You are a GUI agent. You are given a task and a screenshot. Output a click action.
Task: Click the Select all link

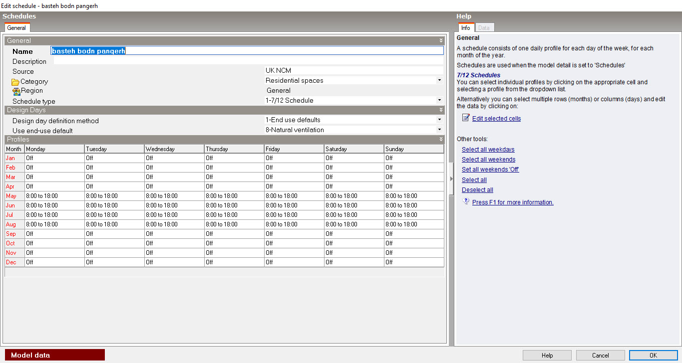click(474, 180)
